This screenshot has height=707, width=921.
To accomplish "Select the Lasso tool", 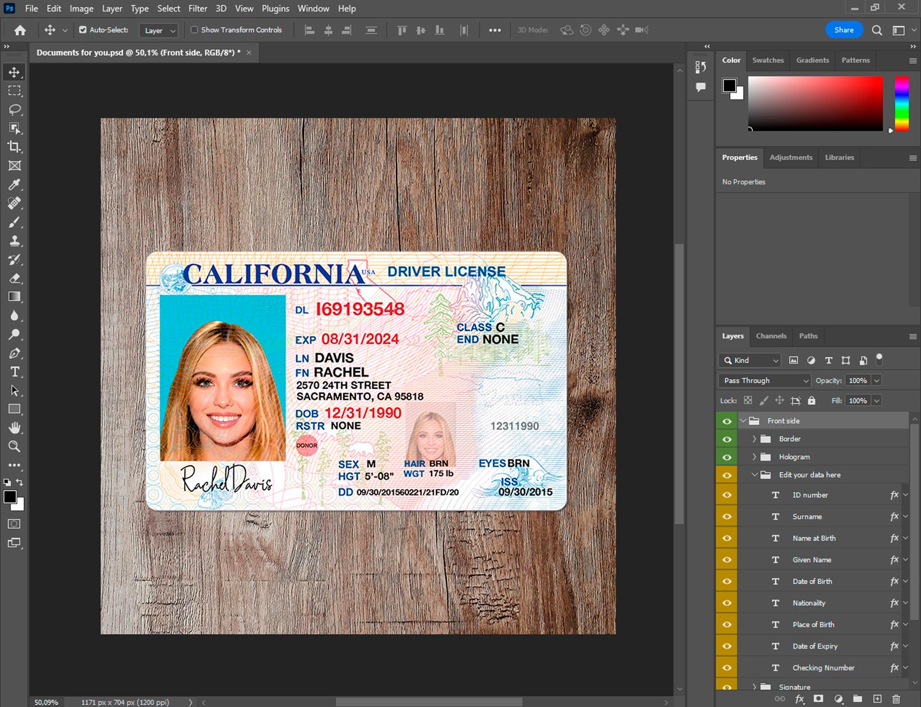I will tap(14, 109).
